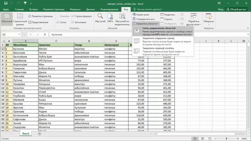Open Перейти в другое окно menu
The width and height of the screenshot is (251, 141).
point(193,19)
